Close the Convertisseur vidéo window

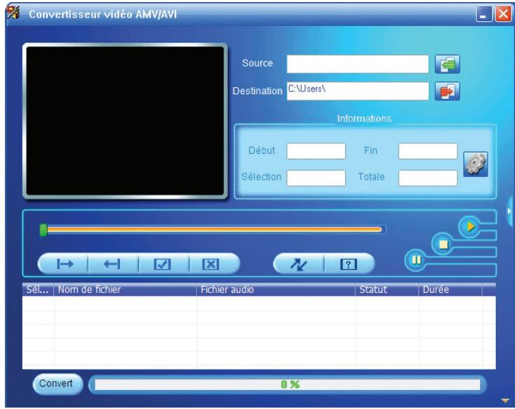503,14
